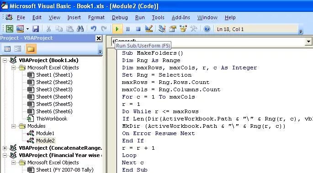The image size is (313, 173).
Task: Click the Sub MakeFolders() code line
Action: pos(153,53)
